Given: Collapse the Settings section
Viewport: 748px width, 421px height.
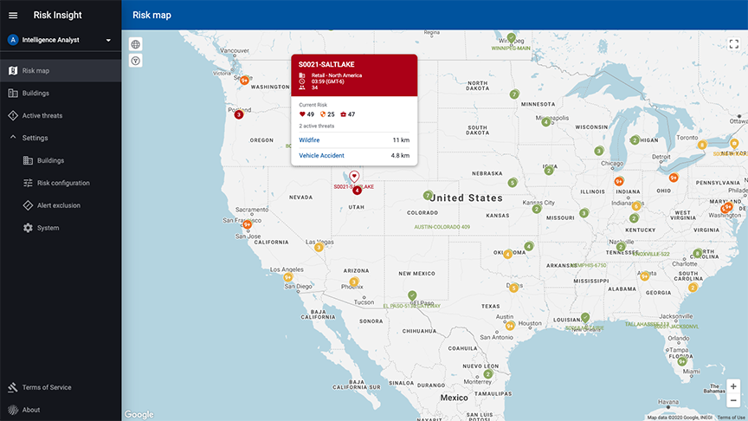Looking at the screenshot, I should coord(13,138).
